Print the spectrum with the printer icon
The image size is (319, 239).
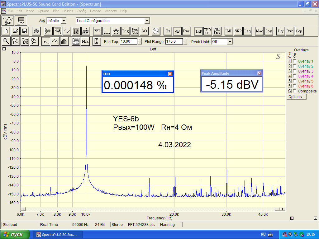coord(36,31)
